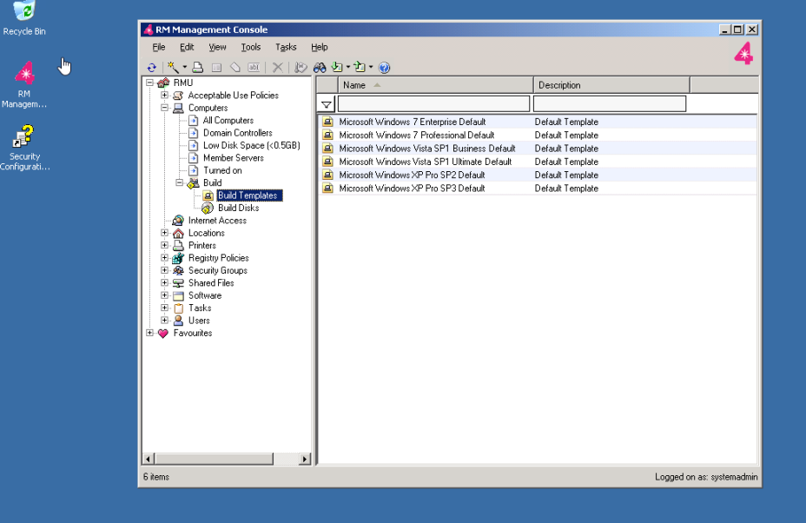Screen dimensions: 806x523
Task: Expand the Security Groups node
Action: [164, 270]
